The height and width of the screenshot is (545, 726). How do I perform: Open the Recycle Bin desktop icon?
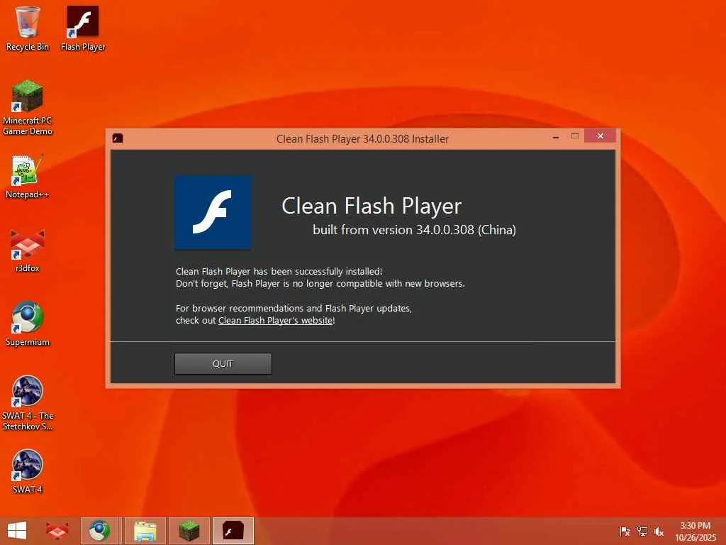(28, 28)
